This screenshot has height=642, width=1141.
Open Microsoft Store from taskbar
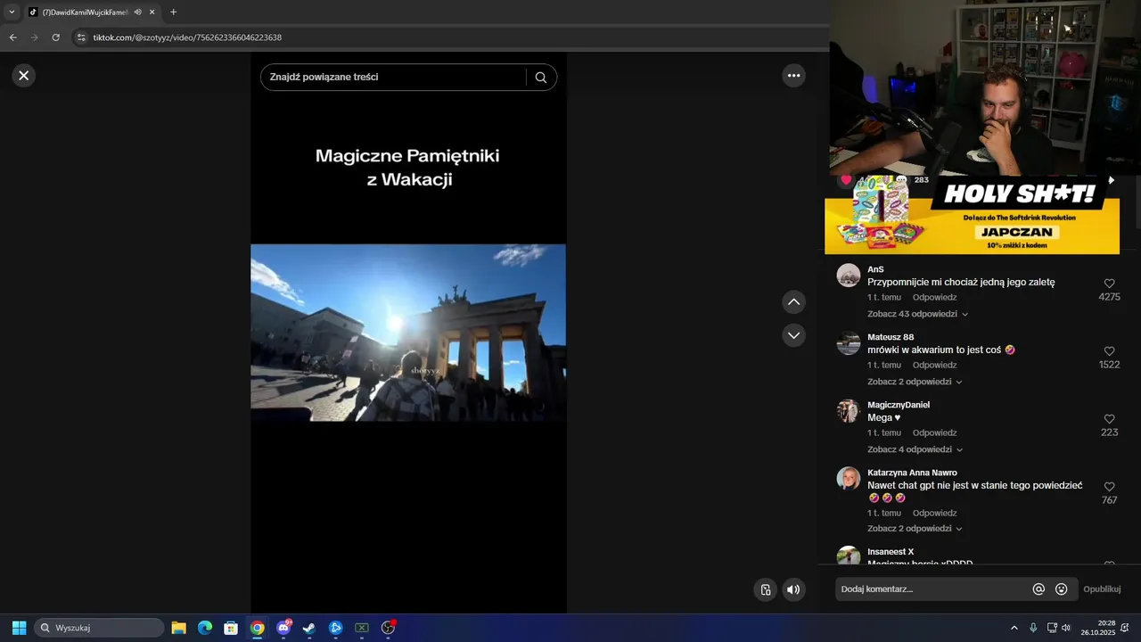[231, 628]
